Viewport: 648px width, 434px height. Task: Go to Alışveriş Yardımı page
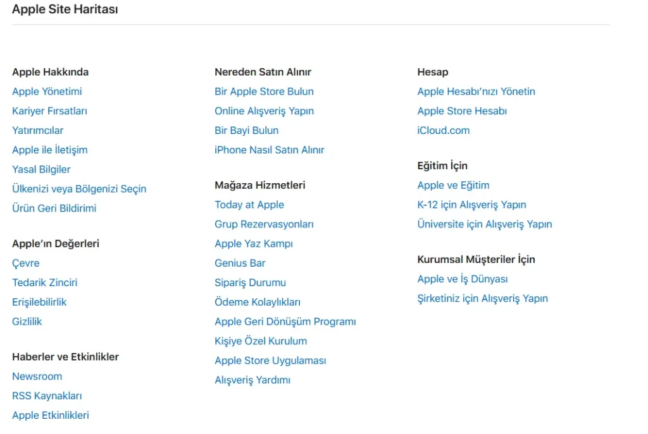(x=252, y=380)
